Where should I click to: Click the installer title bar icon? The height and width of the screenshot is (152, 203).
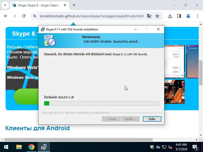pyautogui.click(x=43, y=29)
